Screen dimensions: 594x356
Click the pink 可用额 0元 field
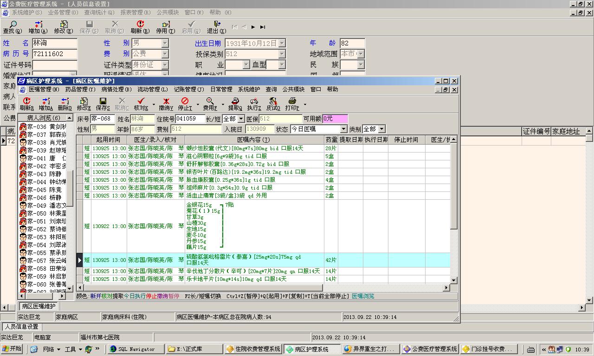(335, 119)
